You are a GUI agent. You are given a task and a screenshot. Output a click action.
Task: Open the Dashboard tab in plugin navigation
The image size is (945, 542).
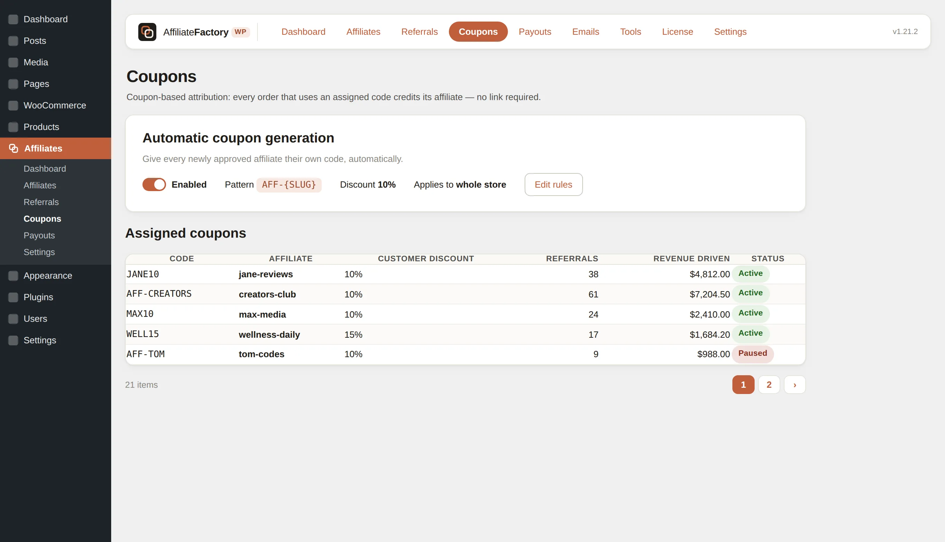(x=303, y=32)
